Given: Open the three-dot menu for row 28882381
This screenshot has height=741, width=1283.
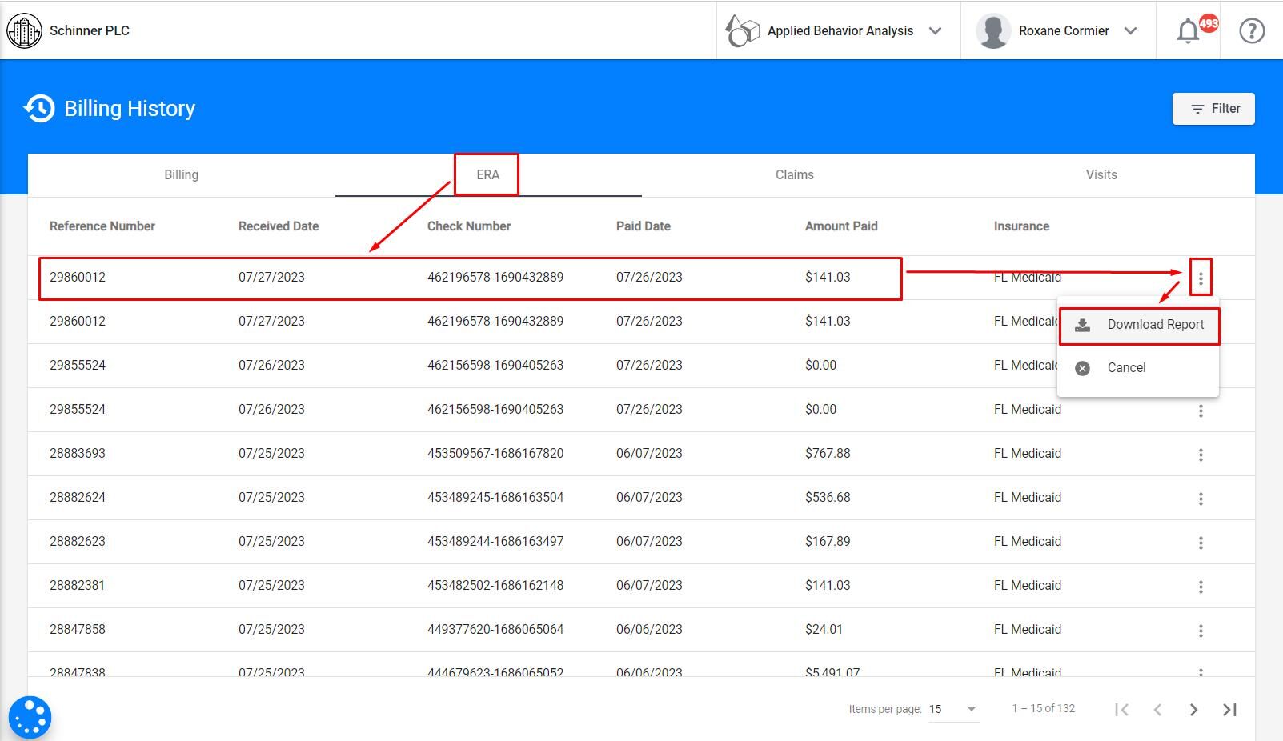Looking at the screenshot, I should (x=1201, y=586).
